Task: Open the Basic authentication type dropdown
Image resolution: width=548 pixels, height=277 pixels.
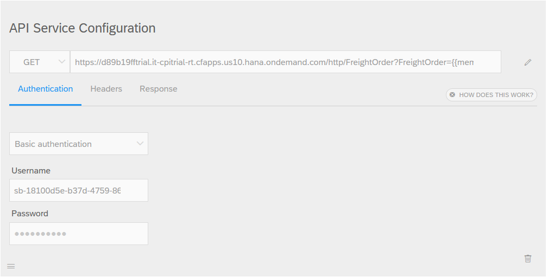Action: [79, 144]
